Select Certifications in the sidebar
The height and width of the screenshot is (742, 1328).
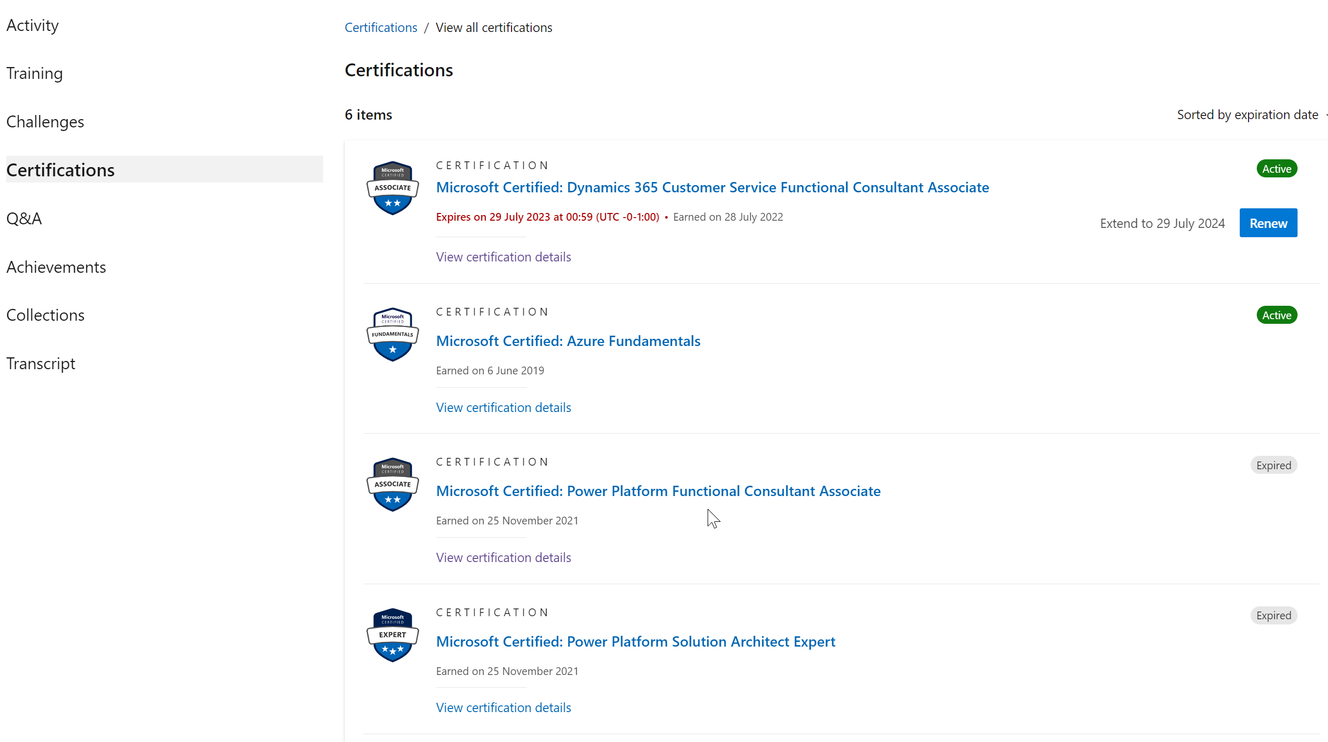pos(60,169)
